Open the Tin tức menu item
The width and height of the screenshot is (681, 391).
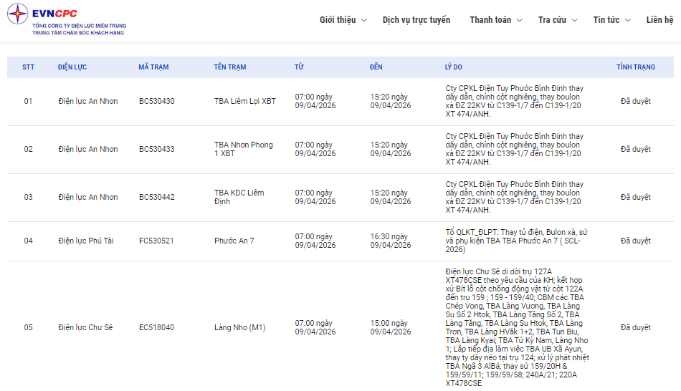click(x=606, y=20)
